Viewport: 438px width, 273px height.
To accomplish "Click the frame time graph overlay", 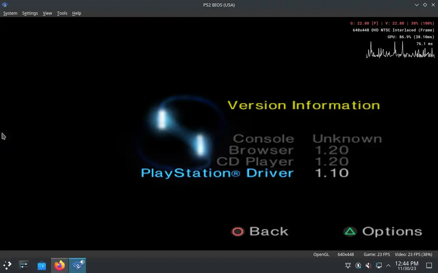I will [x=400, y=50].
